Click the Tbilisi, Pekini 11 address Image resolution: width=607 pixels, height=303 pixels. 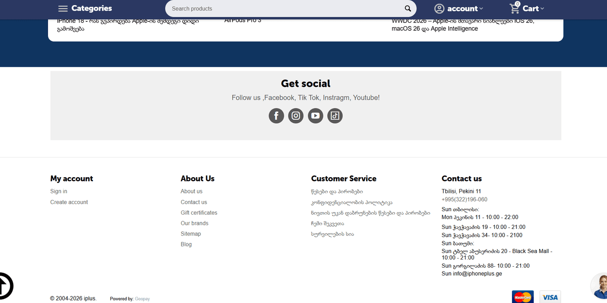[x=461, y=191]
